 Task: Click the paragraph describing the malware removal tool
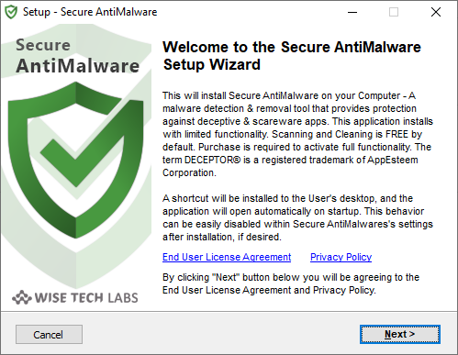click(297, 134)
